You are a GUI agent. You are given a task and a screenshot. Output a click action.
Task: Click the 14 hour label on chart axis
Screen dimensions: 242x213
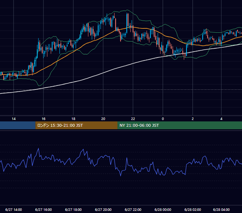click(x=14, y=119)
